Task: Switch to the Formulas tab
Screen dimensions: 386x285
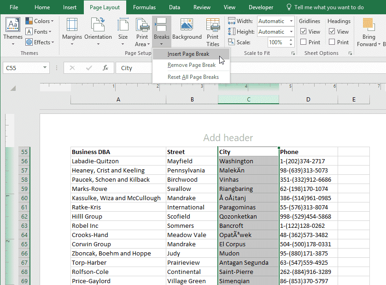Action: (x=144, y=7)
